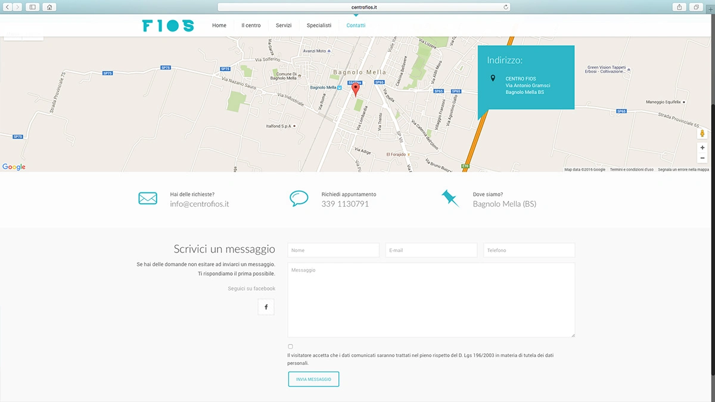Go forward with Safari's forward arrow
Image resolution: width=715 pixels, height=402 pixels.
tap(17, 7)
